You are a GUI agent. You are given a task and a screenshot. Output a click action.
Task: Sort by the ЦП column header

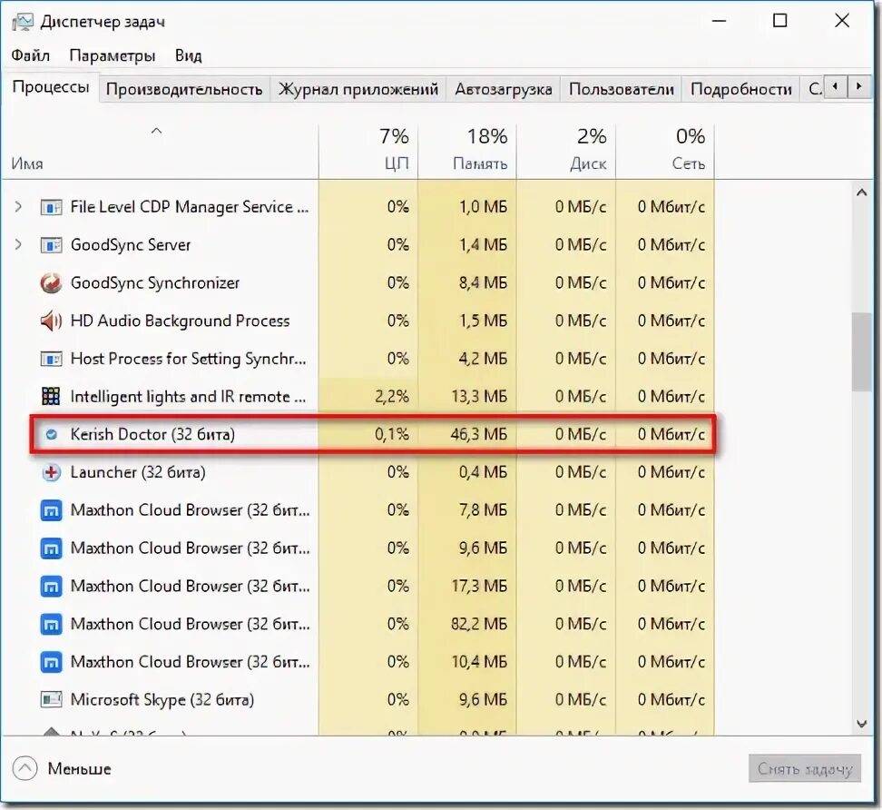click(368, 151)
